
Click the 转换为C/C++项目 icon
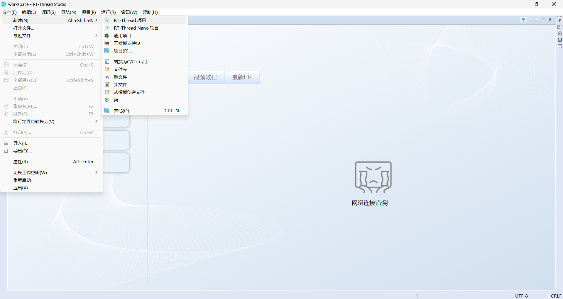[107, 62]
